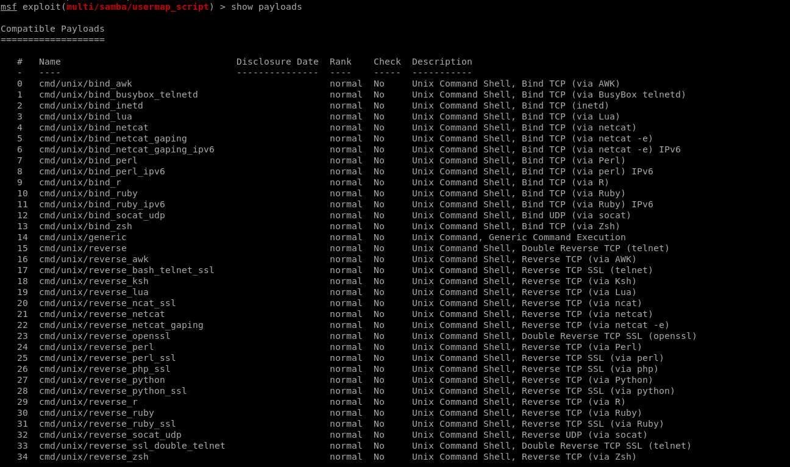
Task: Click the cmd/unix/reverse_python_ssl payload
Action: 113,391
